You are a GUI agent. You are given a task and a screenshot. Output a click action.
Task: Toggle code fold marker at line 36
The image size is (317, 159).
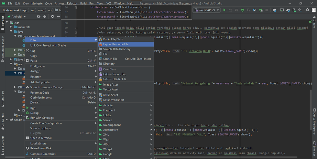tap(76, 7)
